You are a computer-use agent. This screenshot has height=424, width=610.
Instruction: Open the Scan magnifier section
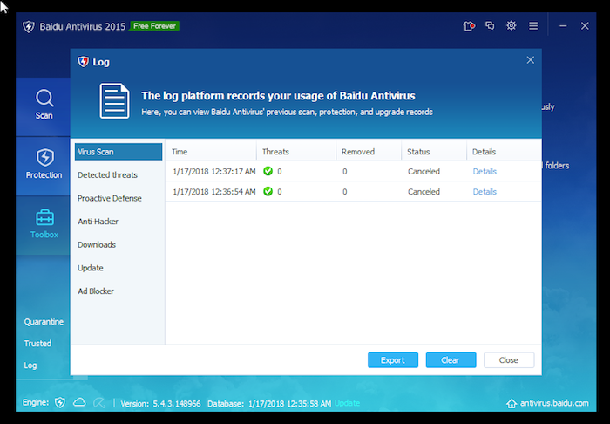coord(44,105)
